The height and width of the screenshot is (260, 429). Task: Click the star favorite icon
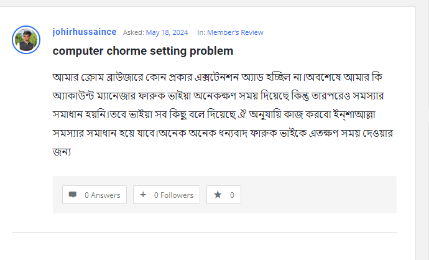point(218,195)
